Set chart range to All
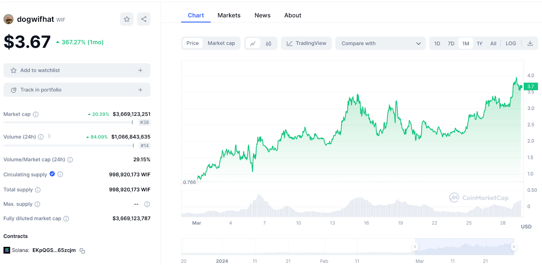The width and height of the screenshot is (542, 265). pyautogui.click(x=493, y=43)
